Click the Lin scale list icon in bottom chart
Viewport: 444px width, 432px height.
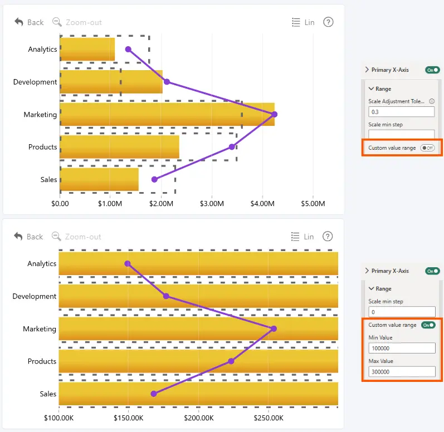295,237
